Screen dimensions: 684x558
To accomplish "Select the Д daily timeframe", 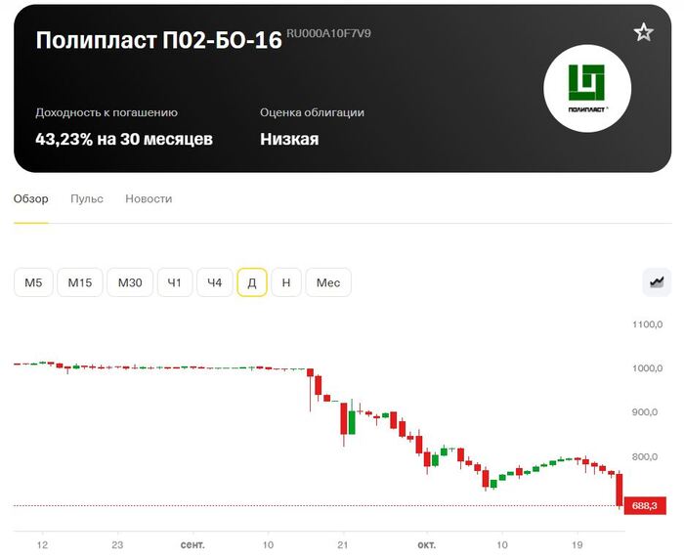I will point(252,282).
